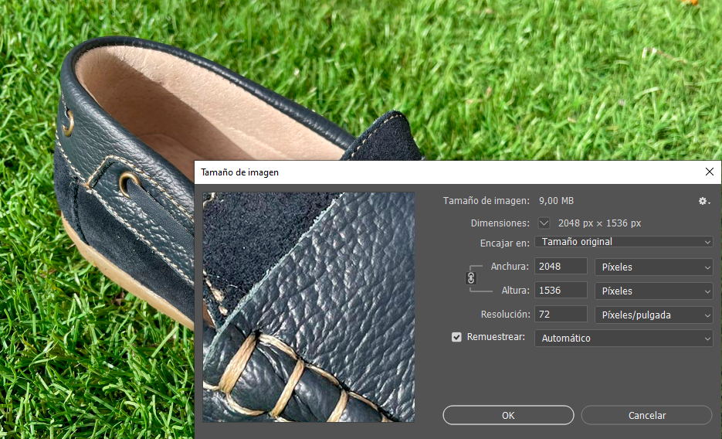The image size is (722, 439).
Task: Open the Anchura units Píxeles dropdown
Action: [653, 267]
